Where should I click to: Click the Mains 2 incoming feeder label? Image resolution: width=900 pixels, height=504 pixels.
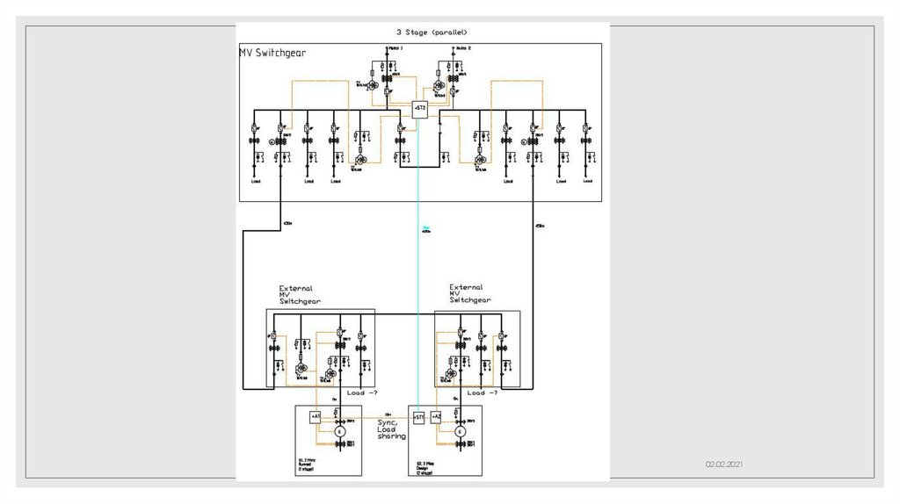pyautogui.click(x=464, y=48)
